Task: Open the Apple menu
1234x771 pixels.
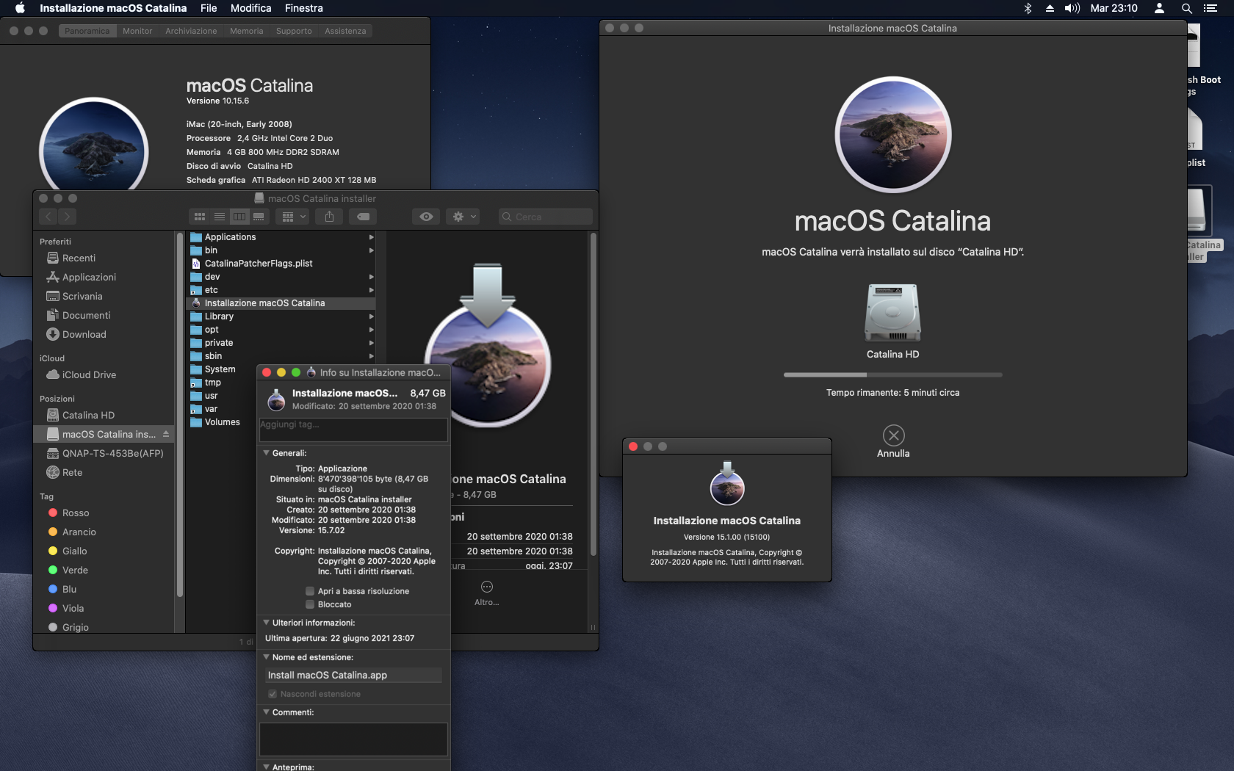Action: point(20,8)
